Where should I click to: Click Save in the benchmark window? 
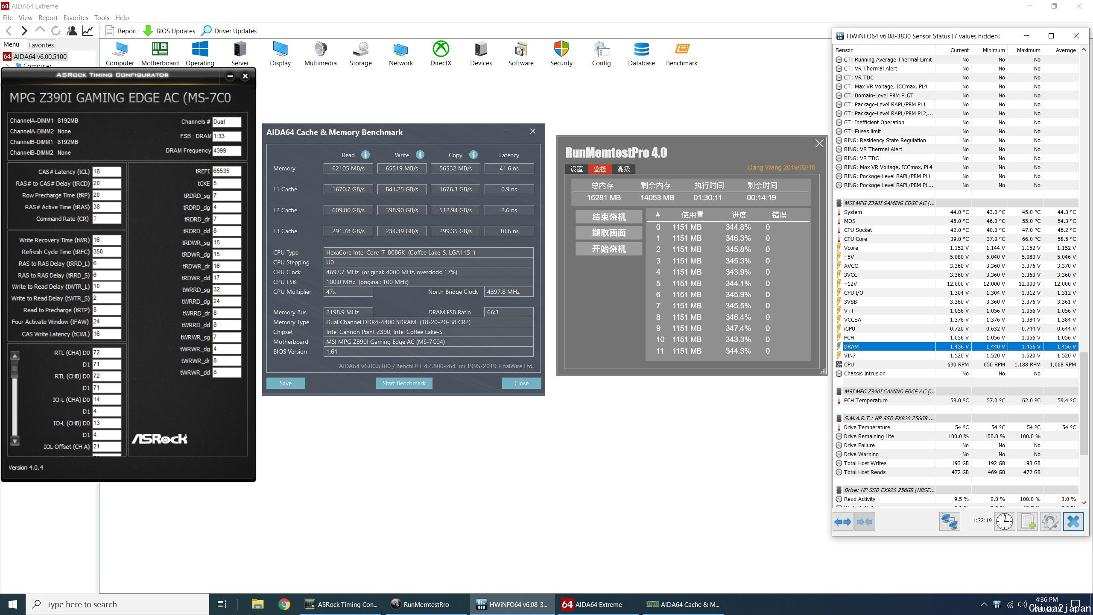[x=286, y=383]
